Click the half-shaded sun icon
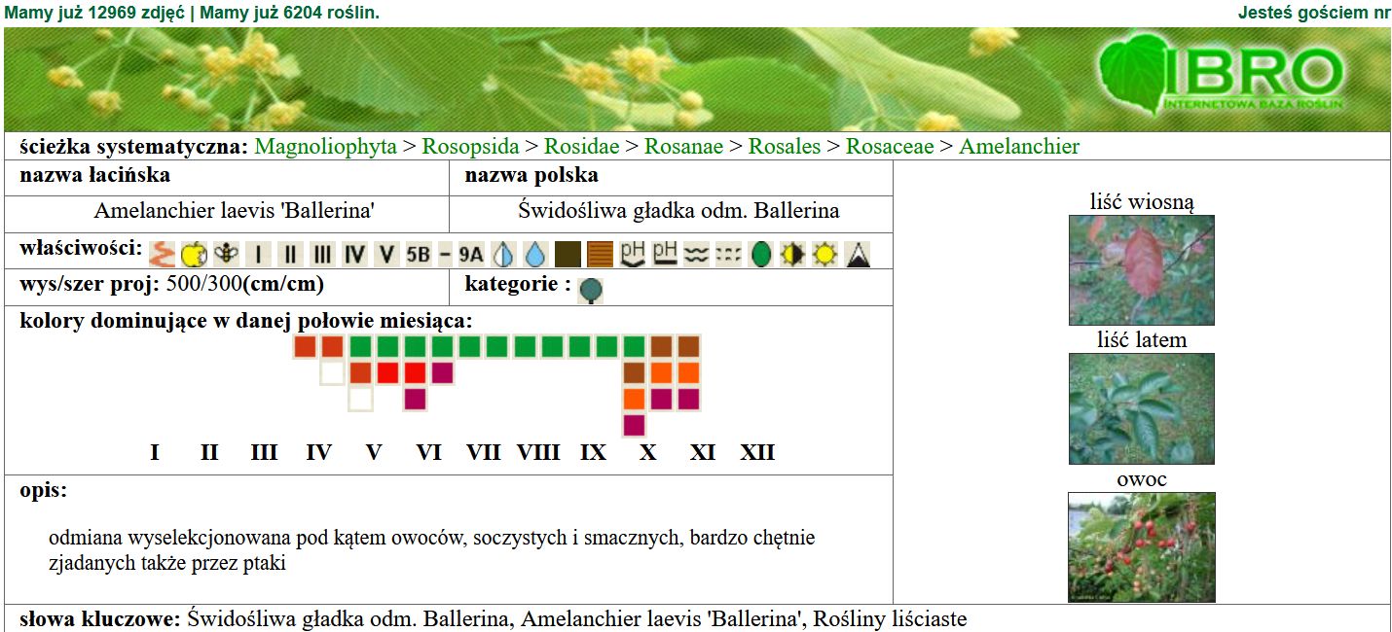 tap(793, 255)
